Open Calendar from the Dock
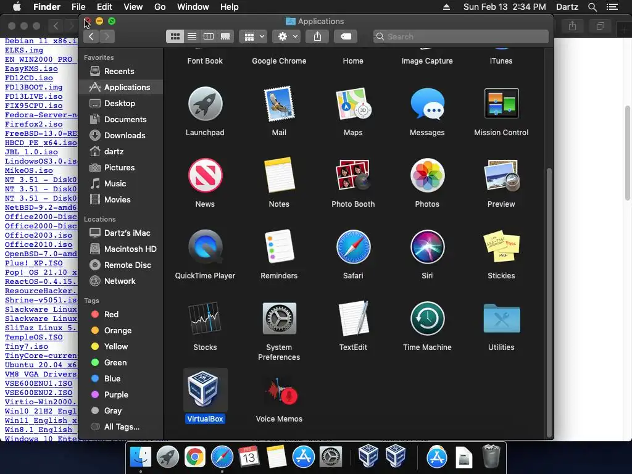 pos(249,457)
